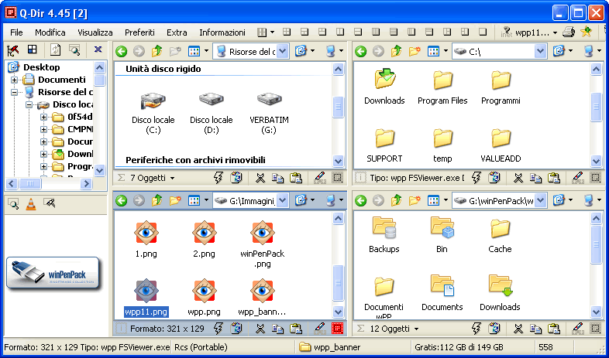609x358 pixels.
Task: Expand the 0f54d folder node
Action: coord(43,117)
